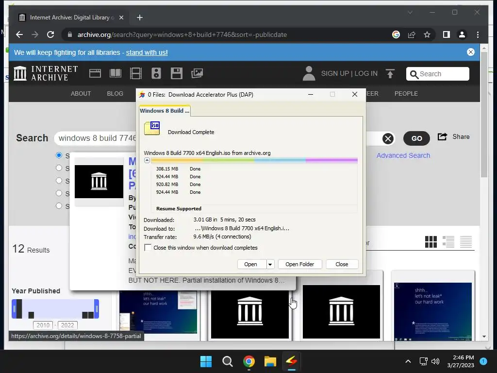Screen dimensions: 497x373
Task: Bookmark this page with star icon
Action: [x=427, y=34]
